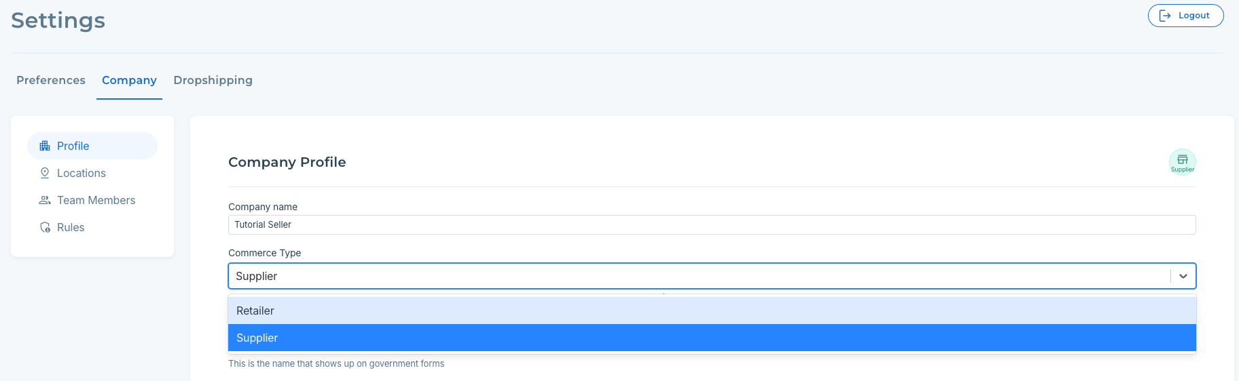
Task: Click the Profile building icon in sidebar
Action: point(45,146)
